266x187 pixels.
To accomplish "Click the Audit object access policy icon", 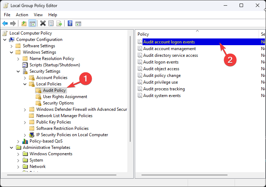I will coord(140,69).
